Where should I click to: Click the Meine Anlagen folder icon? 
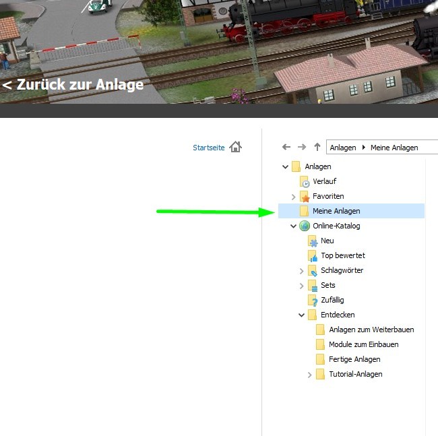pyautogui.click(x=304, y=211)
